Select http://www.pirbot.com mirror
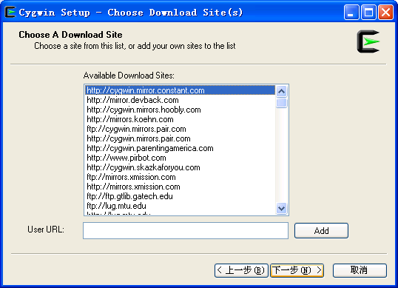This screenshot has height=288, width=398. pyautogui.click(x=181, y=158)
